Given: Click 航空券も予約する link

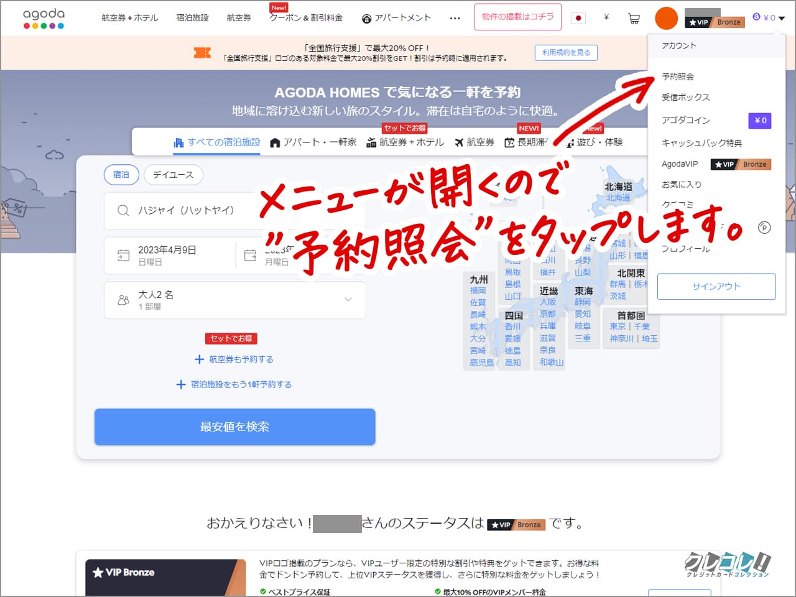Looking at the screenshot, I should (241, 359).
